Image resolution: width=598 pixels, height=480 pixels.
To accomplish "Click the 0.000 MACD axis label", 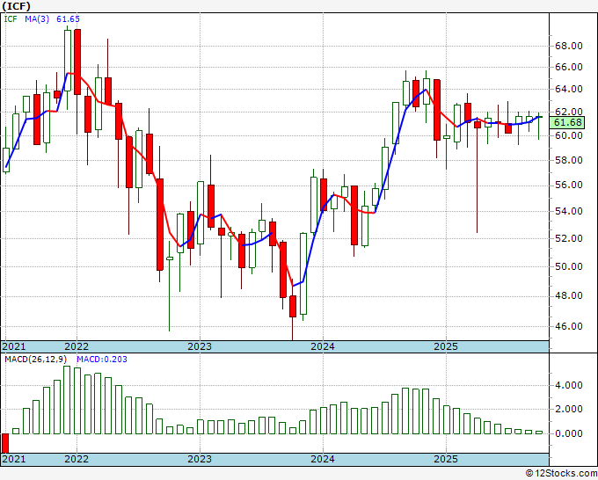I will [569, 434].
